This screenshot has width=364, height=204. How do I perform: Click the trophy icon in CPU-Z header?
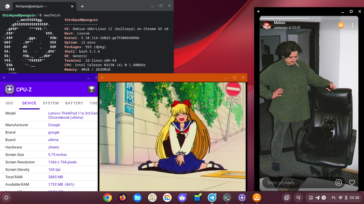92,89
